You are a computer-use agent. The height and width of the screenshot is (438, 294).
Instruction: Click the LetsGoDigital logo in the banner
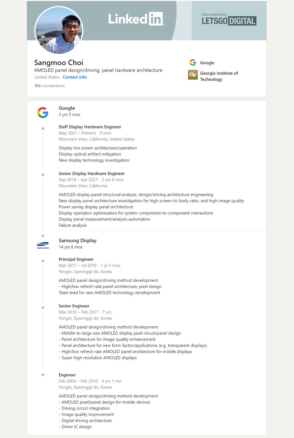coord(229,19)
